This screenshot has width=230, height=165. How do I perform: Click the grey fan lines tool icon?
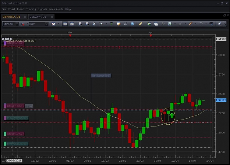163,24
